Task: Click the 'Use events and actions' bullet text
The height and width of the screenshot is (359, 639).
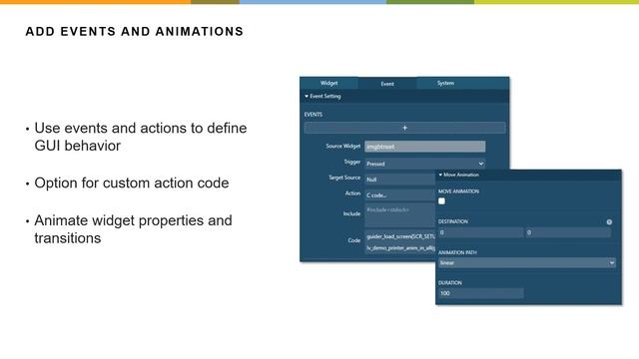Action: point(141,137)
